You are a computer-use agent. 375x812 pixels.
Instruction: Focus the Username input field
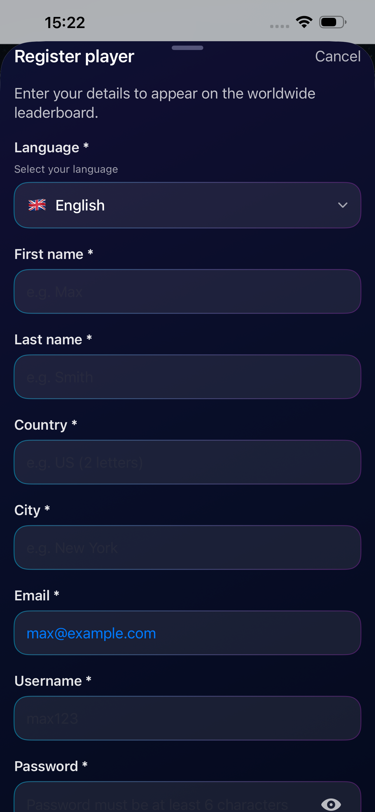click(187, 718)
